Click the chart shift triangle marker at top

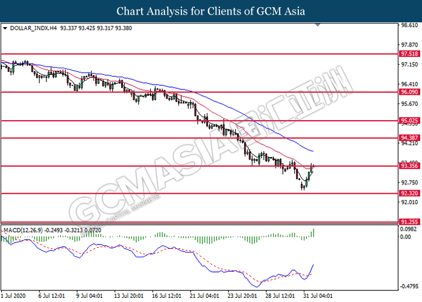[318, 25]
